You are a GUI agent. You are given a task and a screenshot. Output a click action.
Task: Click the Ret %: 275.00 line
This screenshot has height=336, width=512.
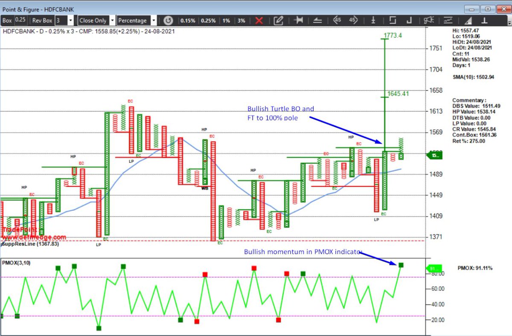tap(468, 141)
